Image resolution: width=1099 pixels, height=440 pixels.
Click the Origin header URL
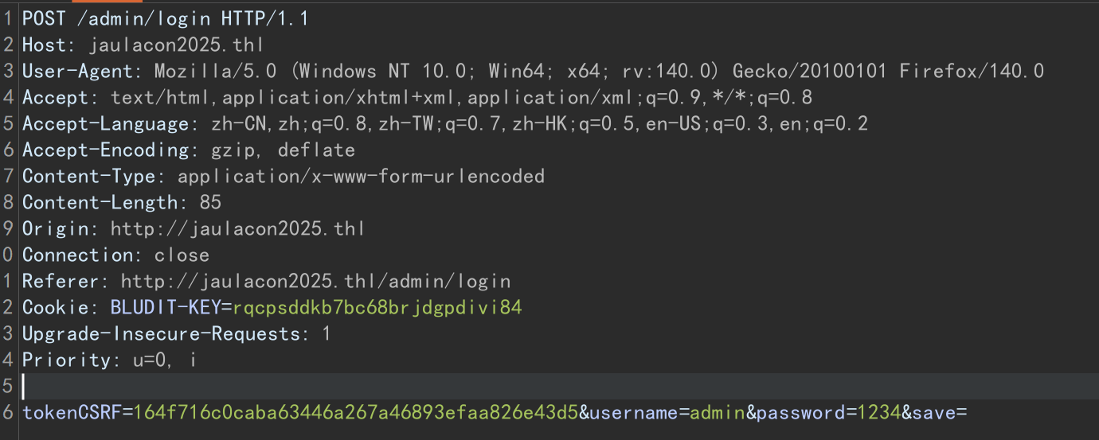click(237, 228)
